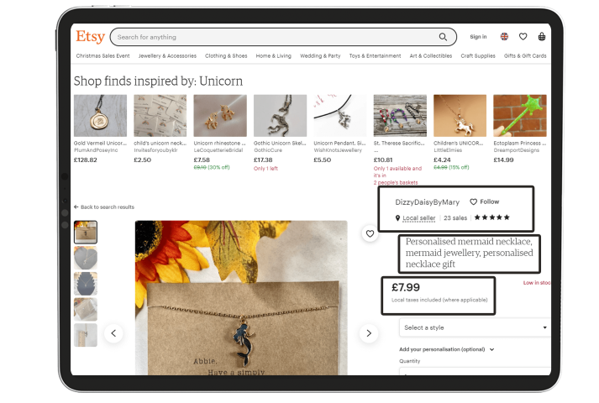Open Children's UNICORN necklace image

460,116
